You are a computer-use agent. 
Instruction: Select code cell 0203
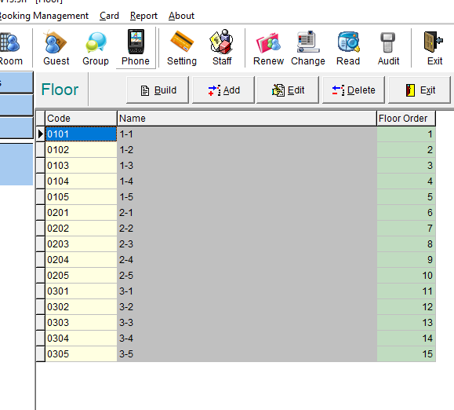(x=81, y=243)
